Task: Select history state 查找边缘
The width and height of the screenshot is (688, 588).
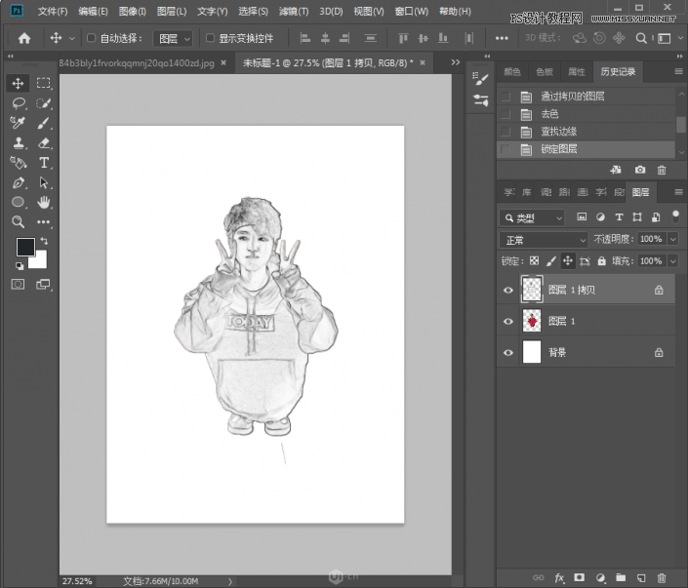Action: click(587, 132)
